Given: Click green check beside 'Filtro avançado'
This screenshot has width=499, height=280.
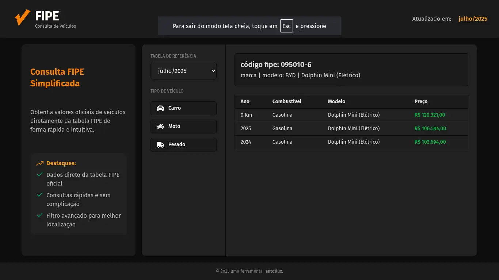Looking at the screenshot, I should (40, 215).
